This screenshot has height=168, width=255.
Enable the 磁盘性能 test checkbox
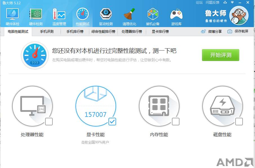pos(239,122)
